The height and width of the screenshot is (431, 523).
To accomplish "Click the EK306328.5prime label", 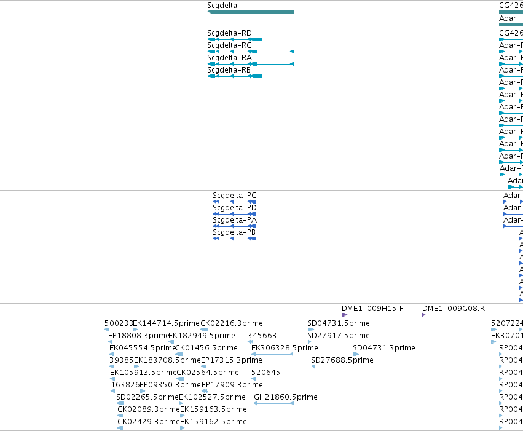I will tap(285, 348).
